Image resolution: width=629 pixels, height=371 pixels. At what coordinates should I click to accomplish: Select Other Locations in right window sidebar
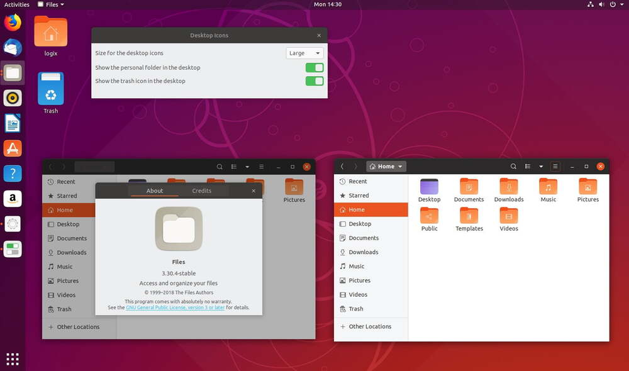pos(370,326)
